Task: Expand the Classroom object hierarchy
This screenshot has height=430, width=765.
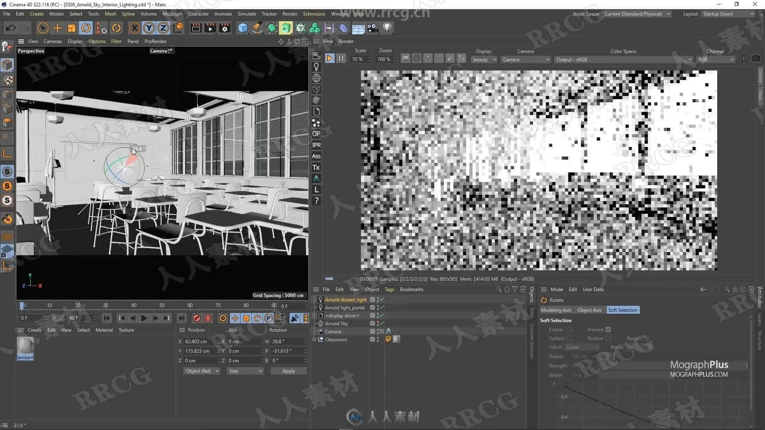Action: (314, 340)
